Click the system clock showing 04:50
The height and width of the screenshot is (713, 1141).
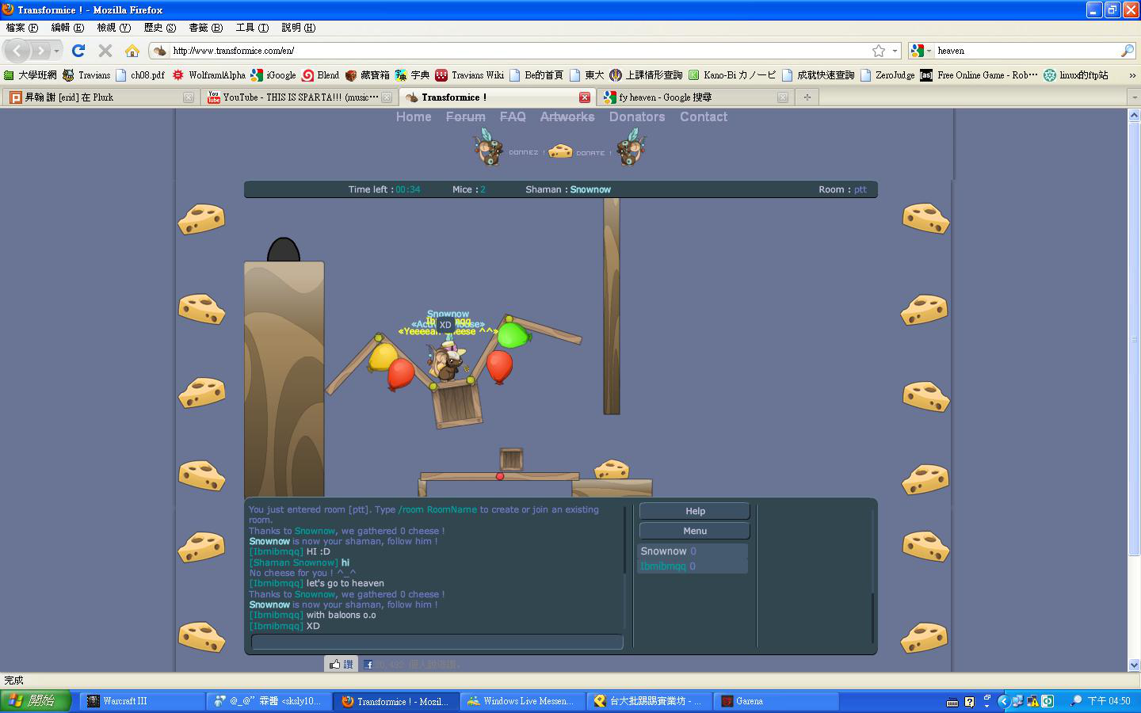(1109, 701)
